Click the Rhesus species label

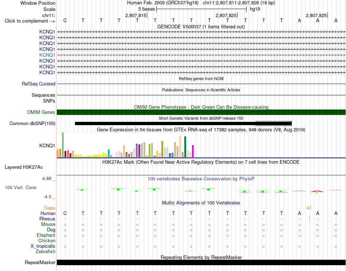point(47,219)
